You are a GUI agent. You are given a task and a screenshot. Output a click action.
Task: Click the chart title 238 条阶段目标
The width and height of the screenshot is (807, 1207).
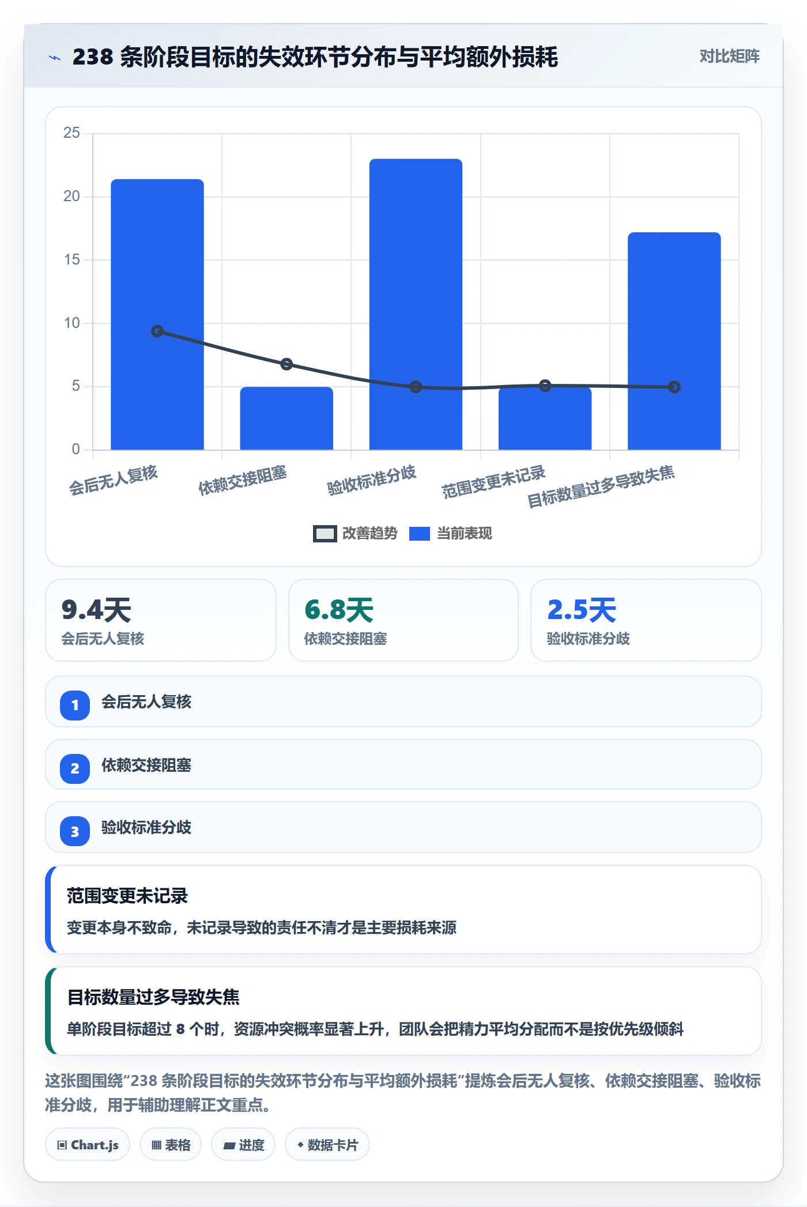315,57
